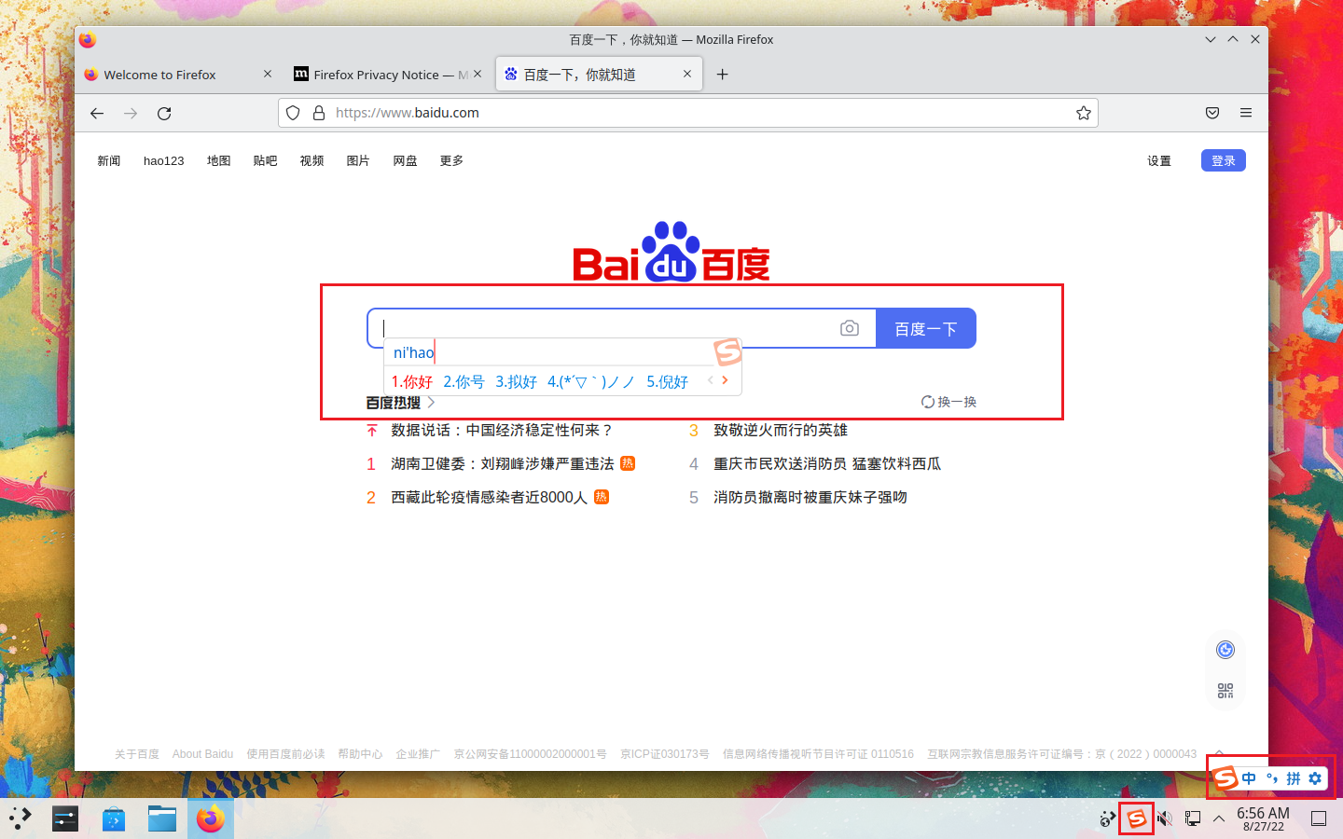Click the forward navigation arrow

(131, 113)
